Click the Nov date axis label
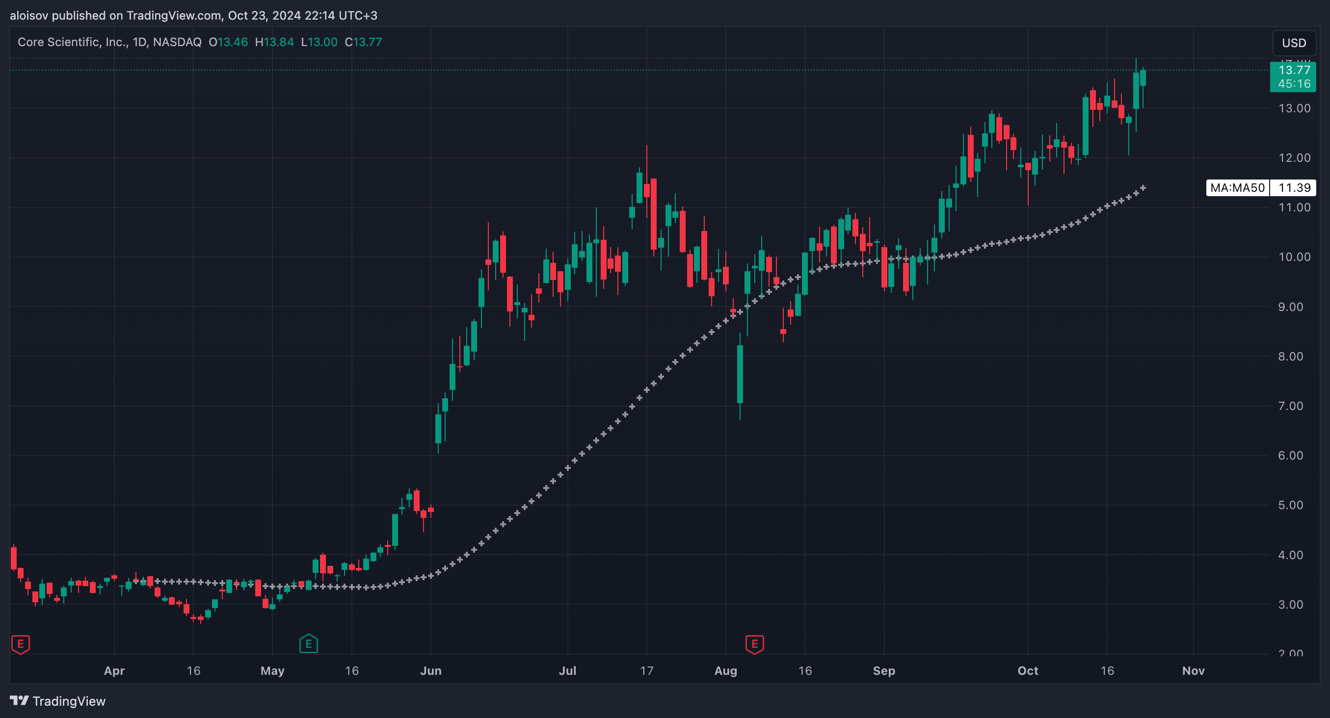This screenshot has height=718, width=1330. click(x=1193, y=670)
